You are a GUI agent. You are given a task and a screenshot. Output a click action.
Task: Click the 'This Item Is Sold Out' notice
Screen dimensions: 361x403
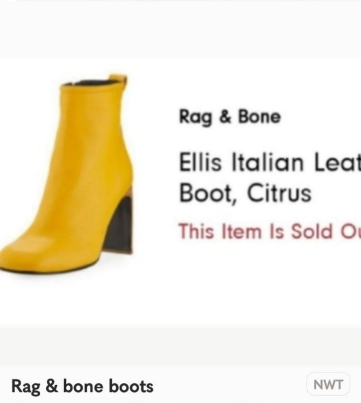pos(270,231)
